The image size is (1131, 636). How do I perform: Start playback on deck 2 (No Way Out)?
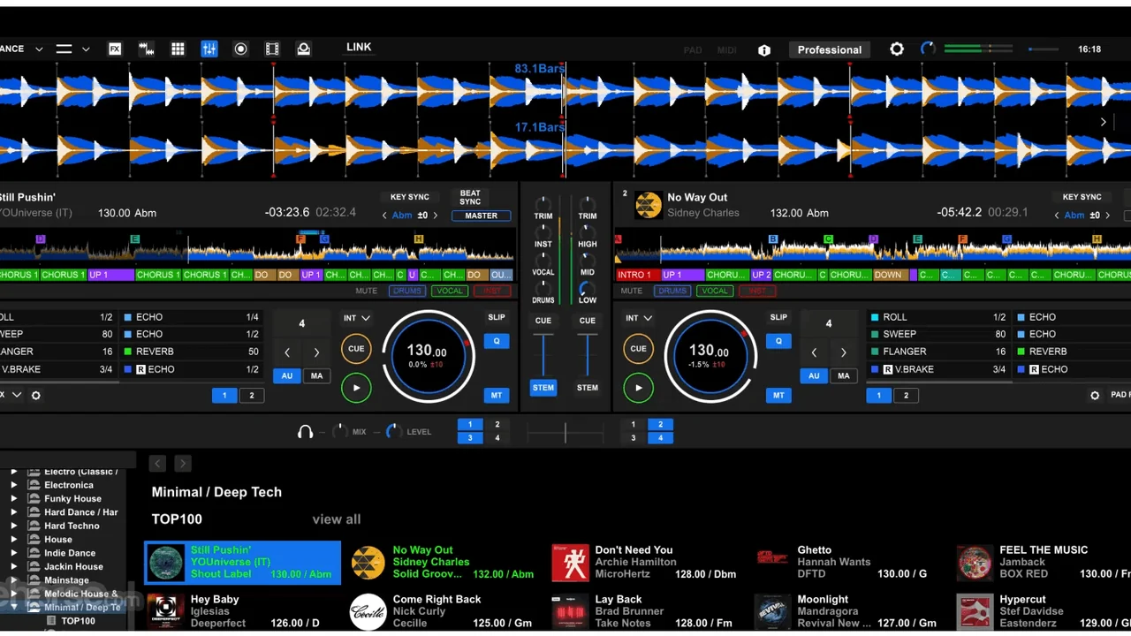click(x=638, y=388)
